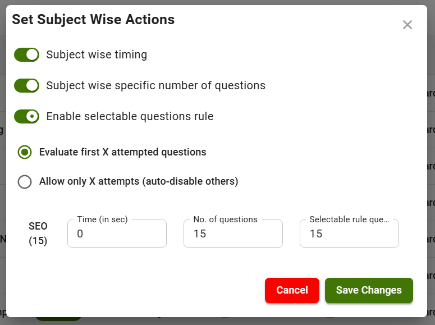Click the Save Changes button
This screenshot has width=435, height=325.
369,290
